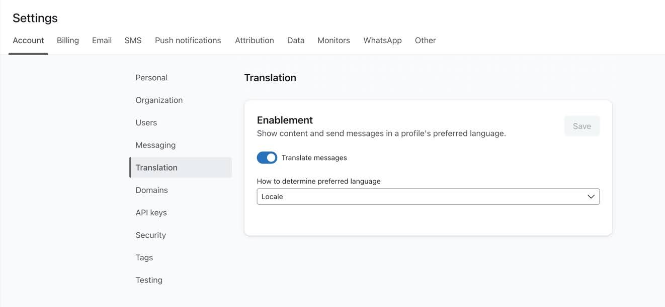Open the preferred language Locale dropdown

428,197
